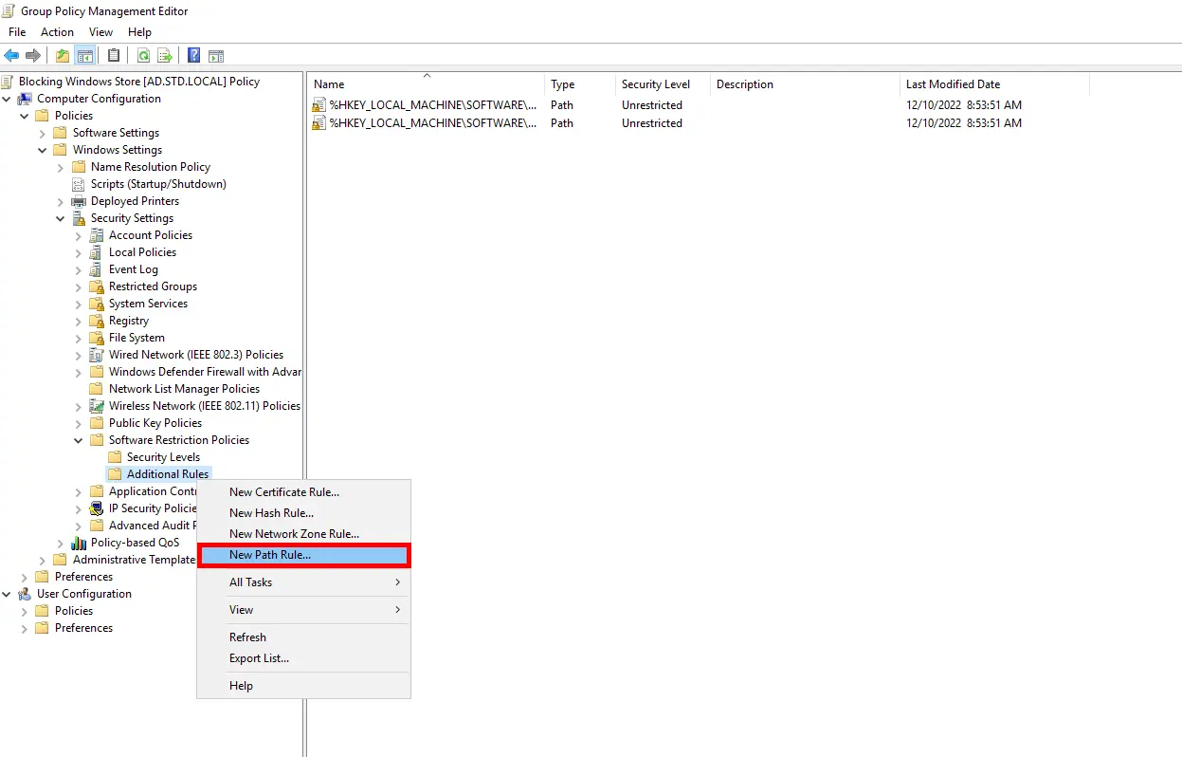The height and width of the screenshot is (757, 1182).
Task: Collapse the Software Restriction Policies node
Action: (x=79, y=439)
